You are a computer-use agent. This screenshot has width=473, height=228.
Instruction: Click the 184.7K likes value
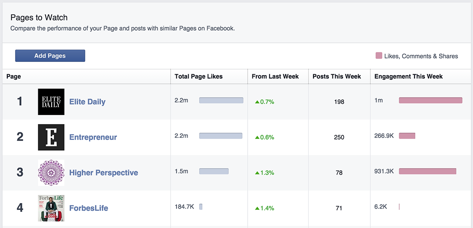click(184, 207)
